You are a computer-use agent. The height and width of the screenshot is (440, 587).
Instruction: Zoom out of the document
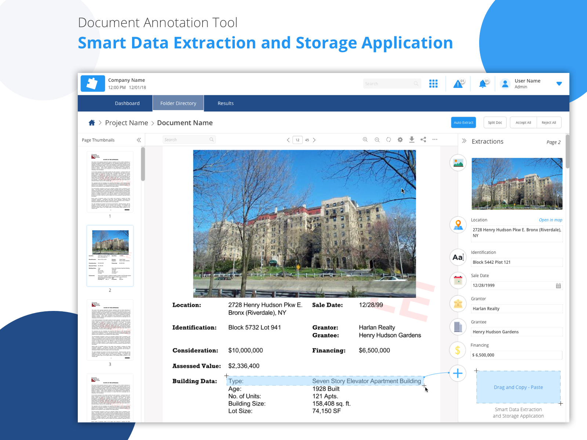[x=377, y=140]
